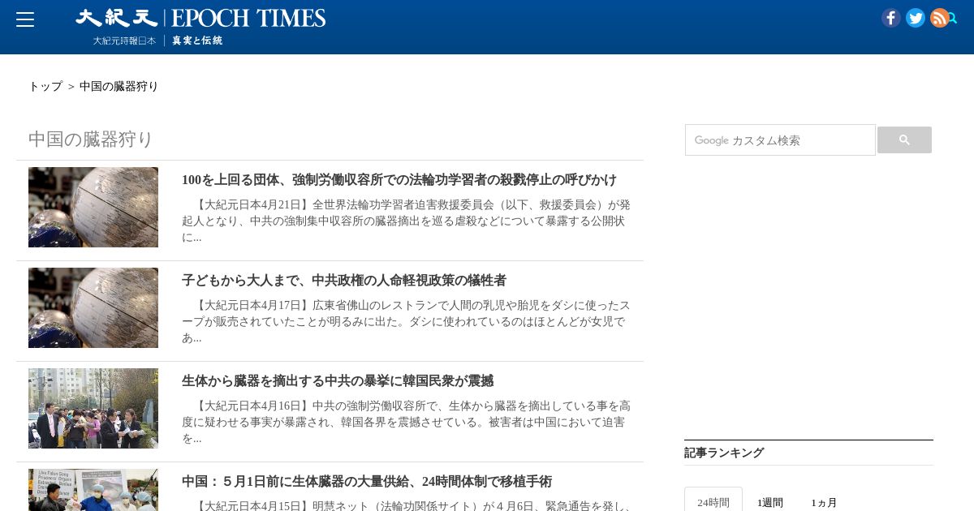
Task: Click the 記事ランキング heading
Action: 724,453
